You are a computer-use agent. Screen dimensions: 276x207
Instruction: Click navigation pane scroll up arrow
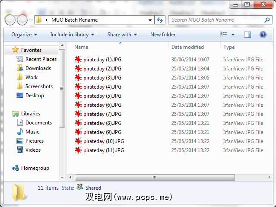[62, 45]
